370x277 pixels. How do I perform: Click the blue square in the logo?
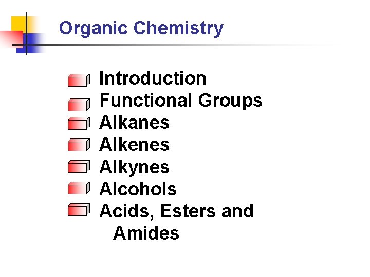tap(30, 44)
